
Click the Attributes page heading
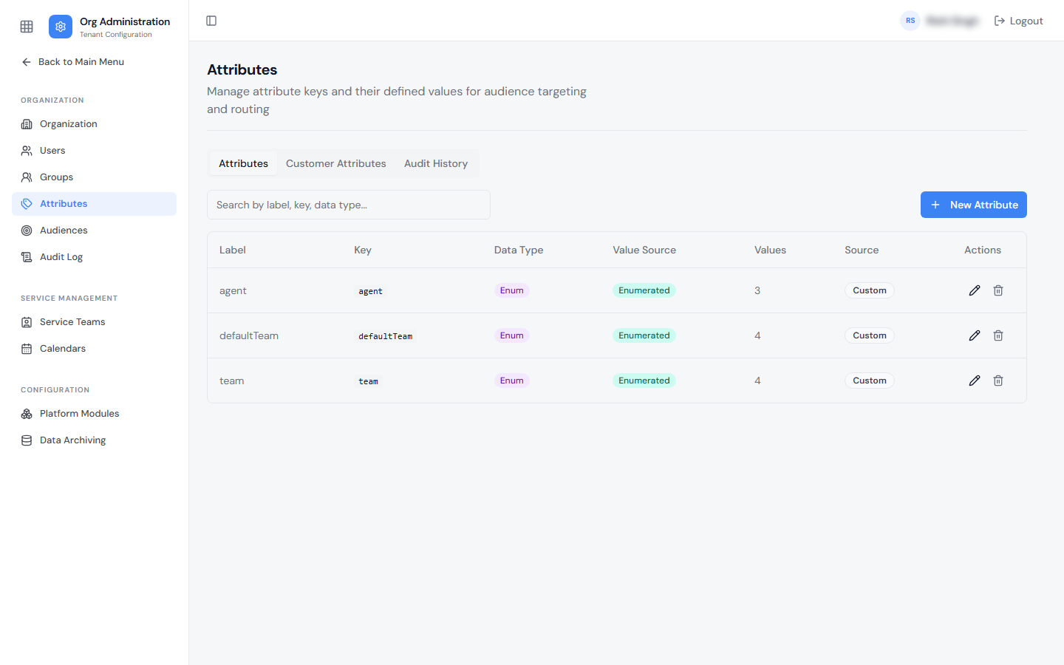[242, 69]
